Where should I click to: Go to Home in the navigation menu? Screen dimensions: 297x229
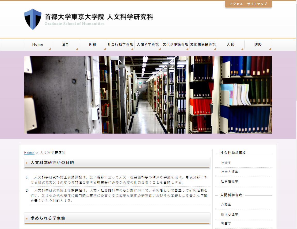pos(38,44)
